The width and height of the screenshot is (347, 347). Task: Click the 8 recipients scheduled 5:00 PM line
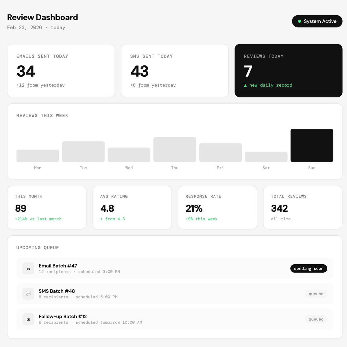[78, 297]
